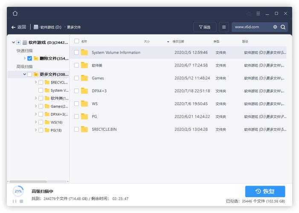Screen dimensions: 299x213
Task: Toggle checkbox for 软件游戏 (D:) root
Action: 18,42
